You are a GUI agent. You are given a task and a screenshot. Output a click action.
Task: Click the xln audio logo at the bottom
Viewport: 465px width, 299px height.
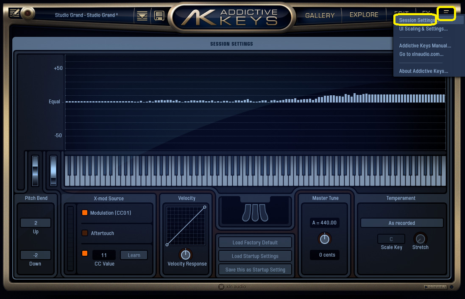tap(232, 286)
